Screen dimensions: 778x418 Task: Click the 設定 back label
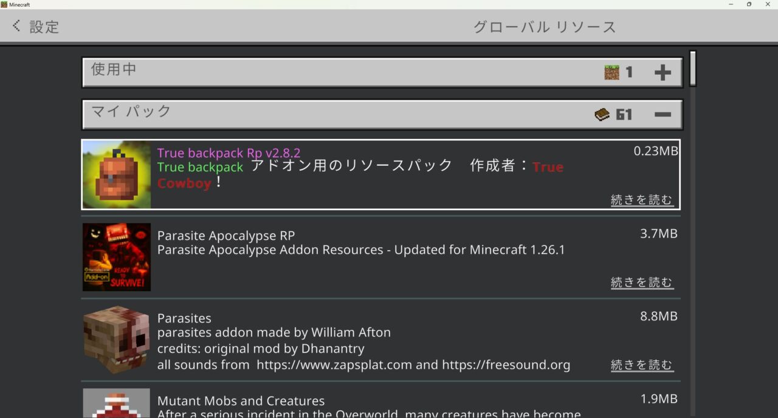[x=44, y=27]
